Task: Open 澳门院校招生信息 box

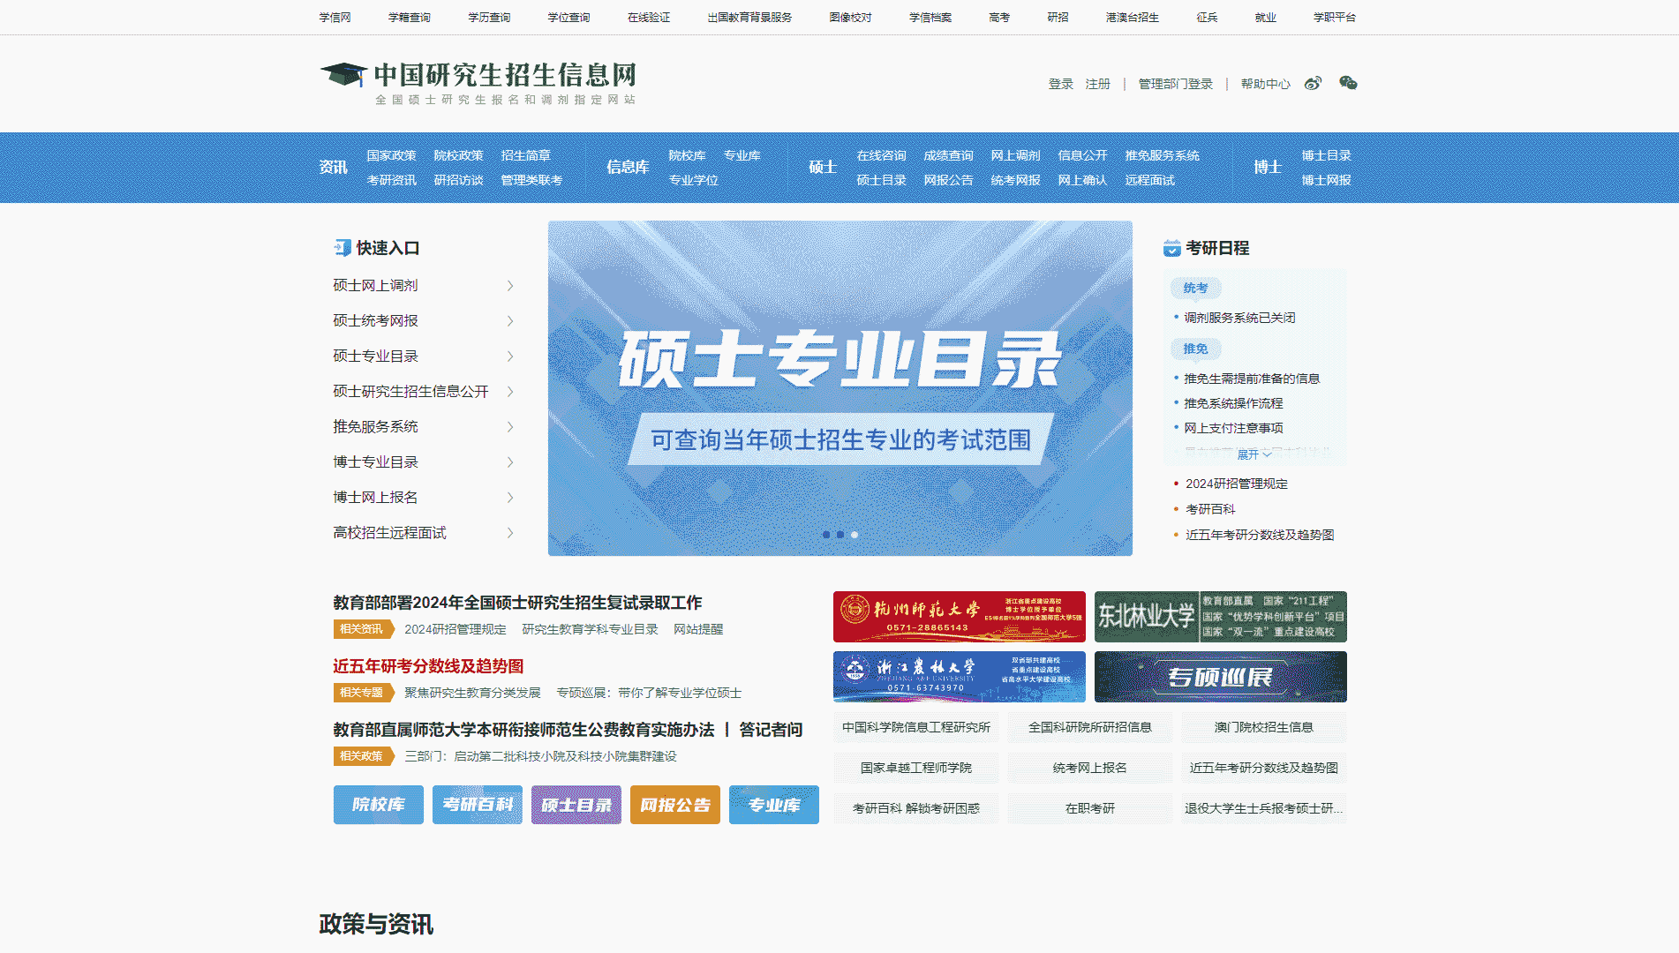Action: point(1264,727)
